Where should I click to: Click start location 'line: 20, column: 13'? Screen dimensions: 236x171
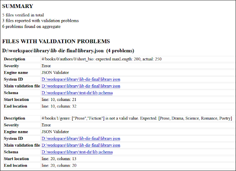click(x=60, y=159)
